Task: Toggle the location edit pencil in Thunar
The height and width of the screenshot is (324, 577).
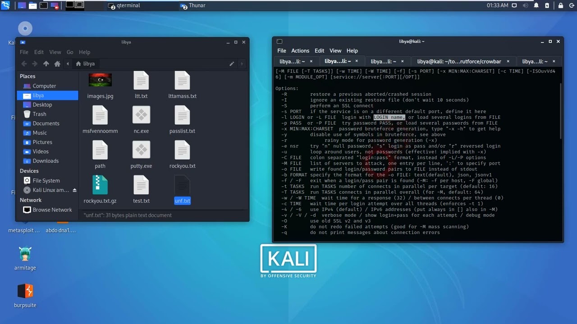Action: [x=232, y=64]
